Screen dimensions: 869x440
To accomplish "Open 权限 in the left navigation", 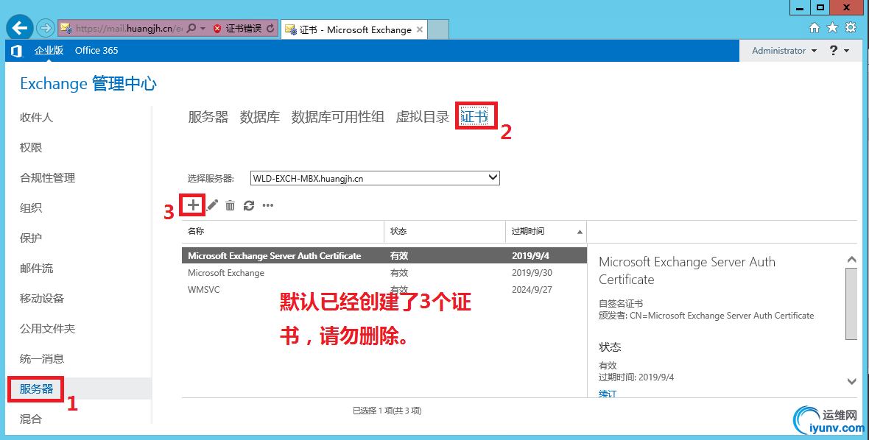I will click(31, 148).
